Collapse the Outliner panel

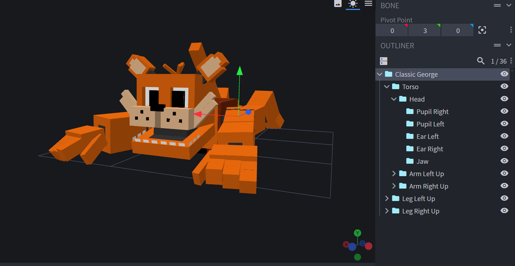[509, 45]
